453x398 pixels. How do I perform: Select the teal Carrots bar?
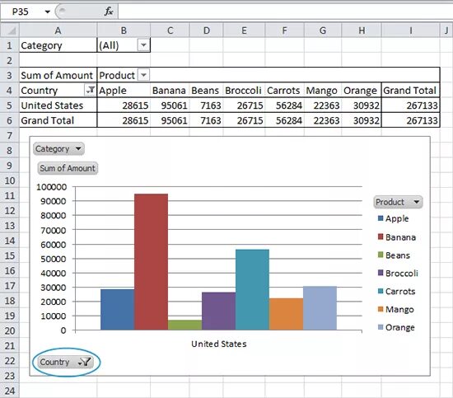tap(252, 289)
